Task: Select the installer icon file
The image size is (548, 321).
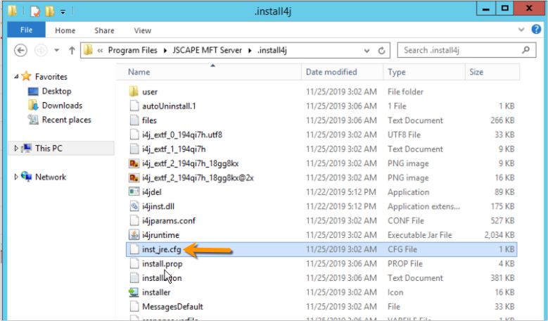Action: click(x=135, y=292)
